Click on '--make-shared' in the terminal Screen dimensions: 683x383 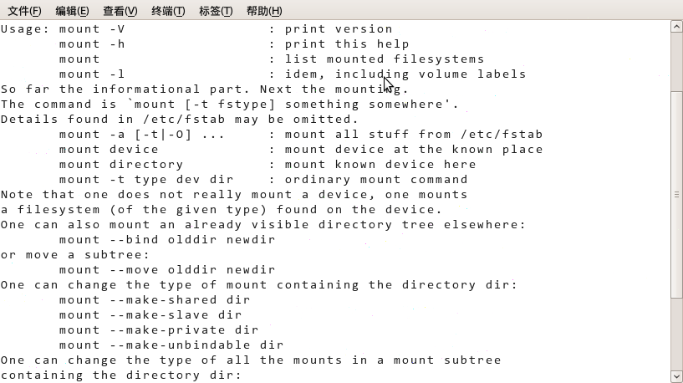pos(163,299)
